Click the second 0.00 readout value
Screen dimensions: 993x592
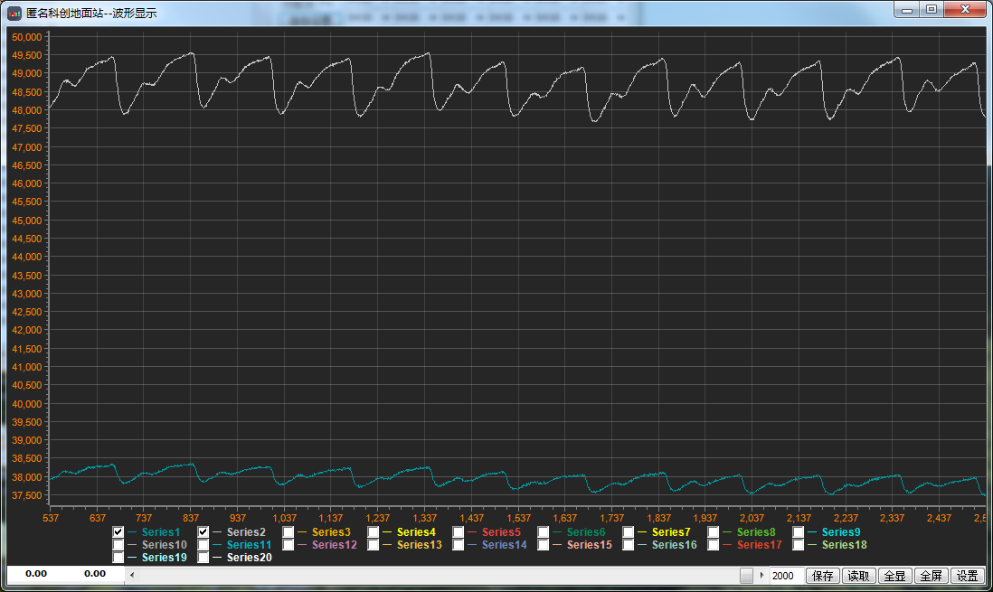95,574
